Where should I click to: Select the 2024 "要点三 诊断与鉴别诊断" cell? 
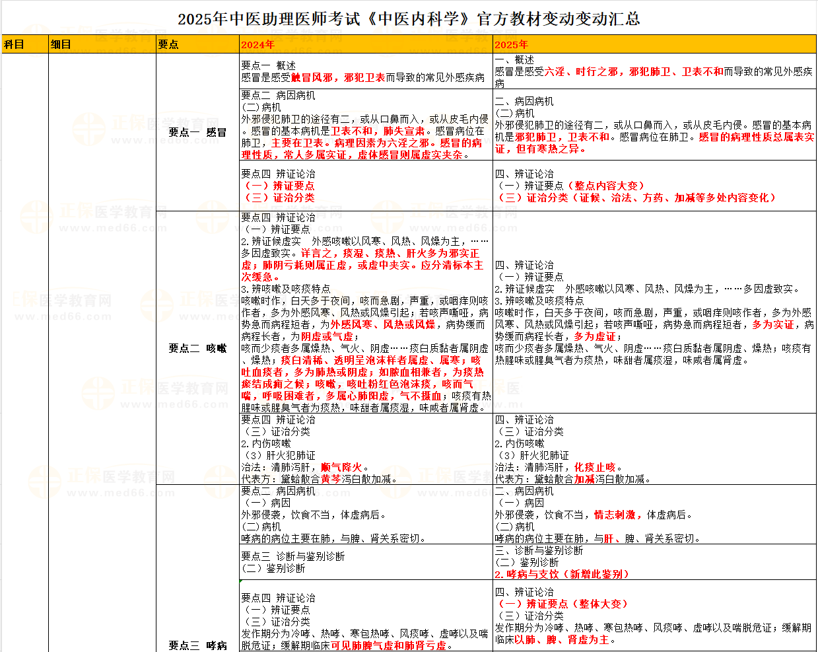(x=365, y=562)
